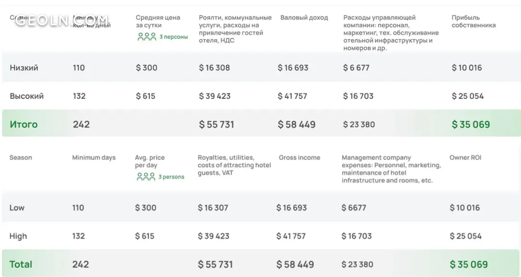The width and height of the screenshot is (521, 277).
Task: Click the three-people icon beside "3 persons"
Action: (146, 177)
